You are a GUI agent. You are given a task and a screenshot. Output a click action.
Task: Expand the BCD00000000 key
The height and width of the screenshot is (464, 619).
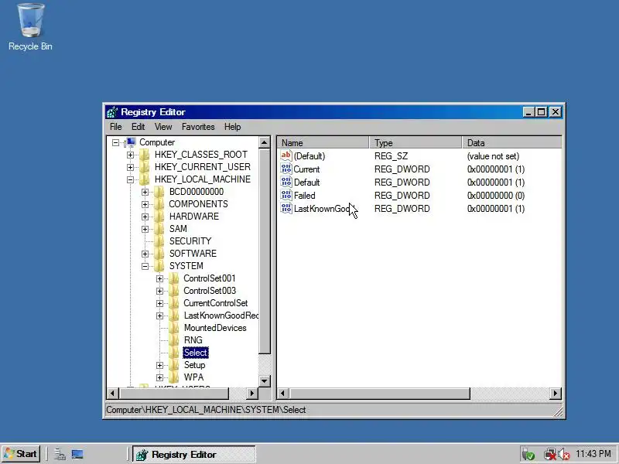[x=145, y=192]
